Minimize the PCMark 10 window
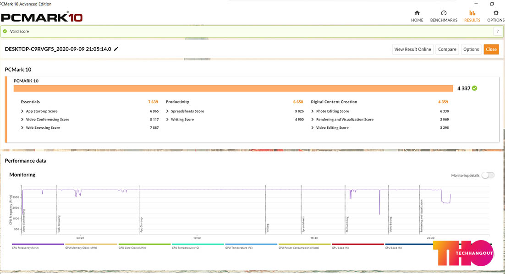The image size is (505, 274). [x=476, y=4]
